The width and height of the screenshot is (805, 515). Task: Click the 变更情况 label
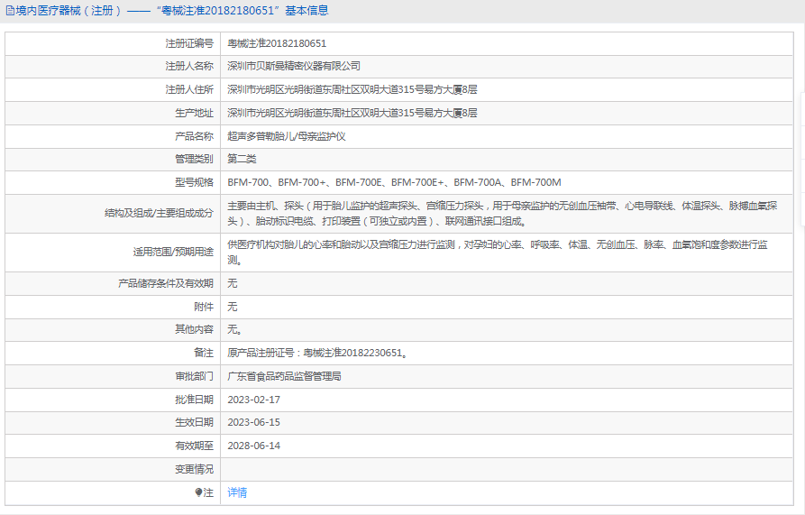194,469
